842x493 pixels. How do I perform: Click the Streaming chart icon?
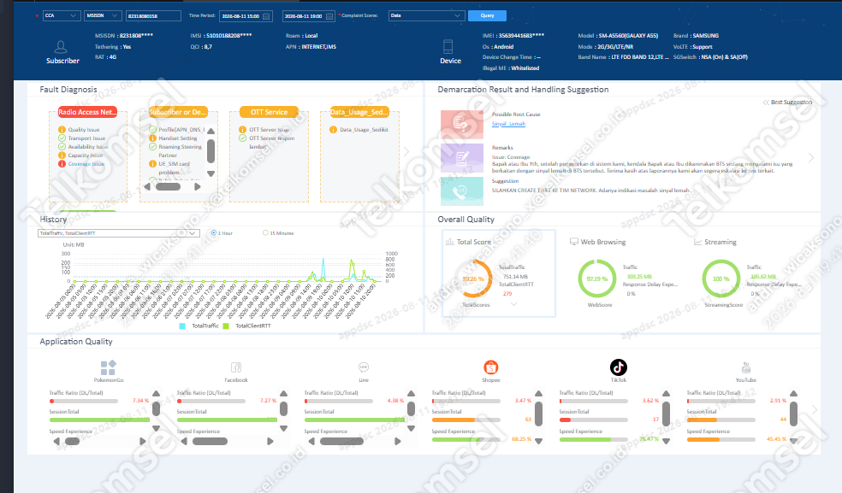(697, 242)
